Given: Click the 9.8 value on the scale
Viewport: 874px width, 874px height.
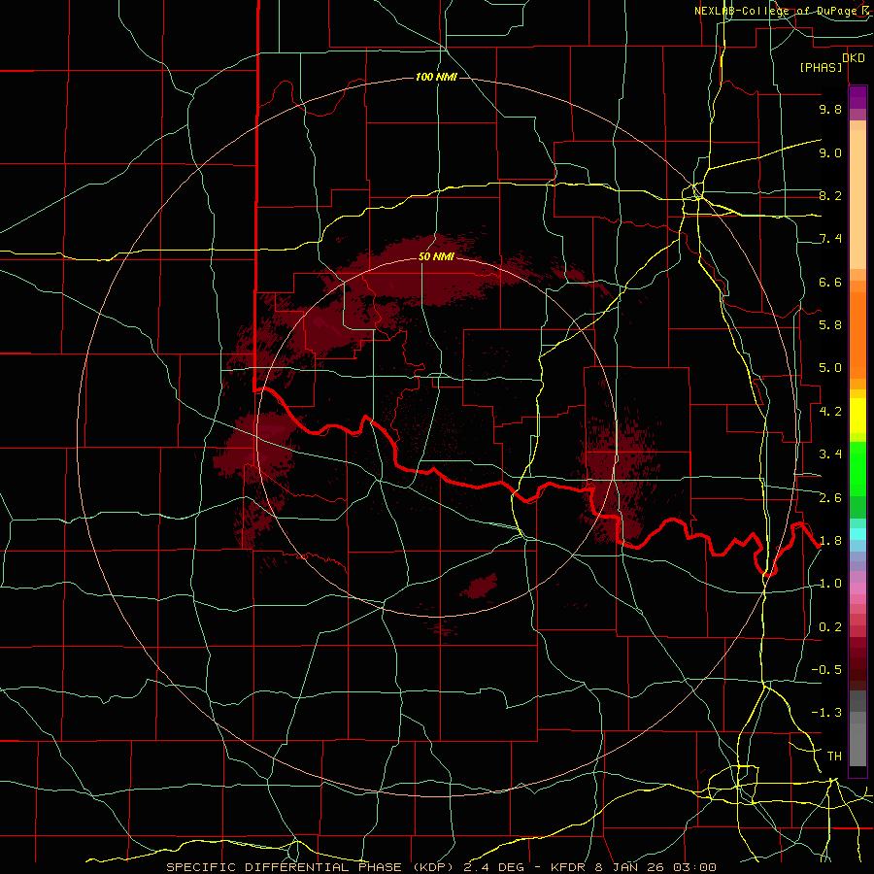Looking at the screenshot, I should pyautogui.click(x=830, y=109).
